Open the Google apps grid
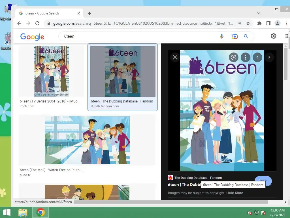290x218 pixels. pos(287,36)
